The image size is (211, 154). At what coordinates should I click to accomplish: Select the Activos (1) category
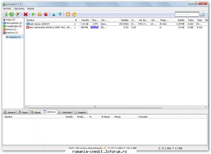10,29
